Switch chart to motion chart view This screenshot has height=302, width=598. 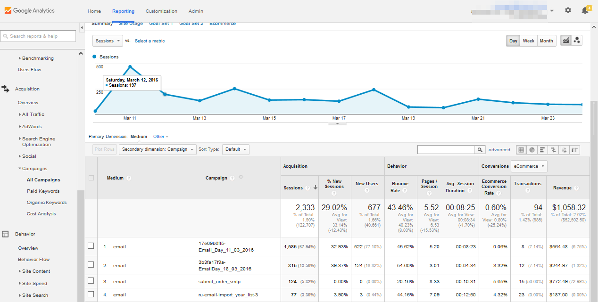tap(576, 41)
